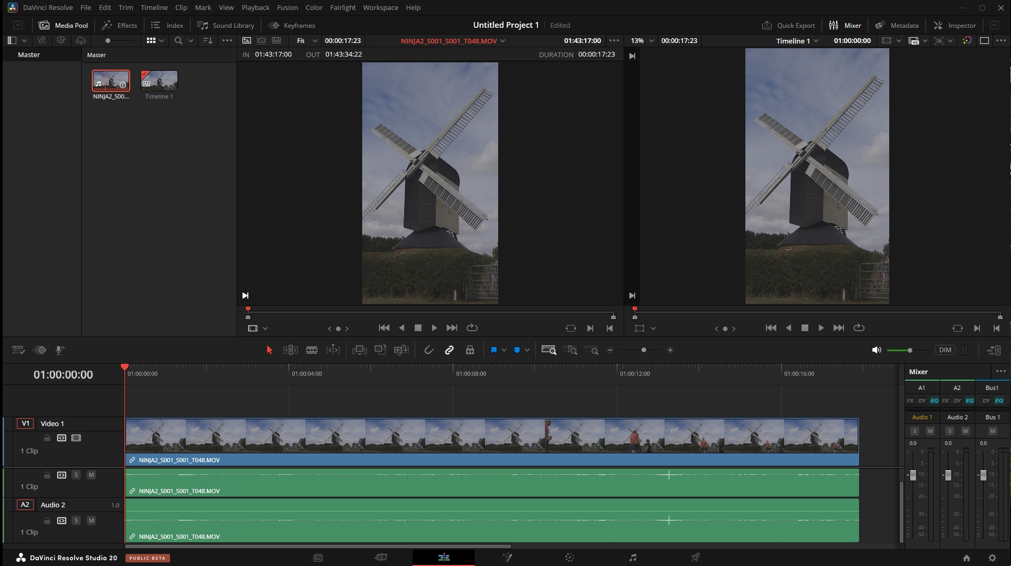Open the Mark menu
Viewport: 1011px width, 566px height.
[203, 7]
